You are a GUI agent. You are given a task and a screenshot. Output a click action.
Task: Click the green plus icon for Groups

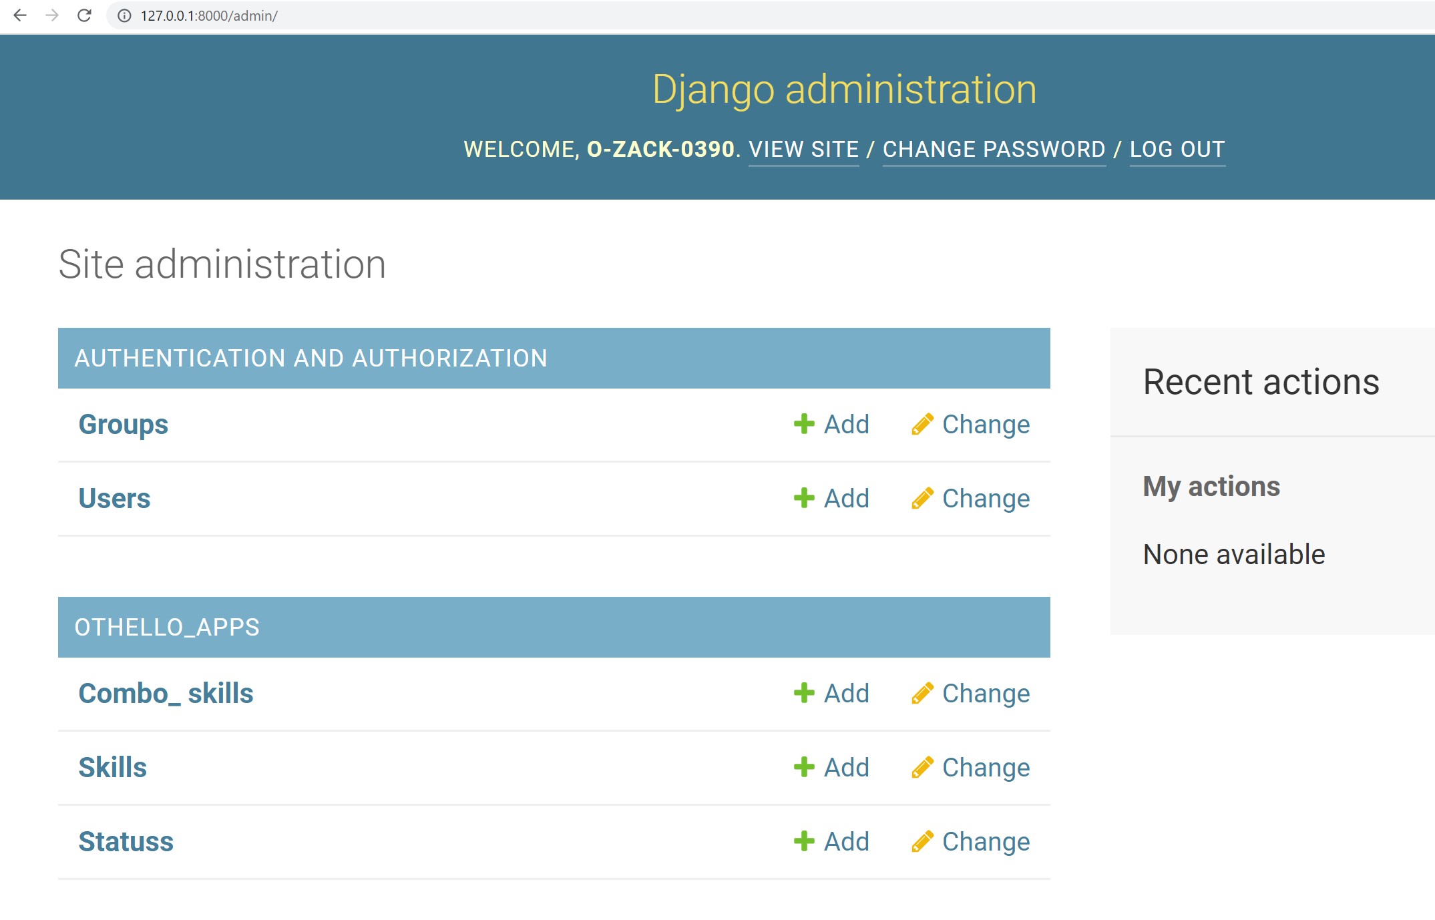(x=804, y=424)
